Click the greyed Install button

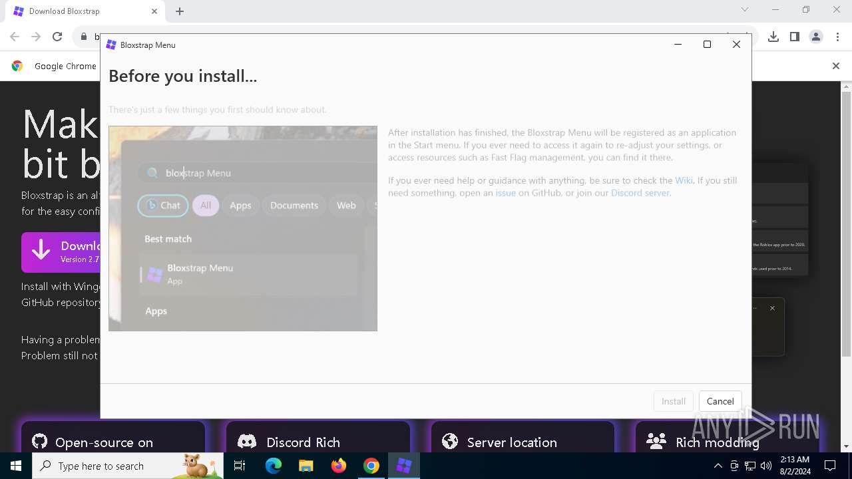point(674,401)
